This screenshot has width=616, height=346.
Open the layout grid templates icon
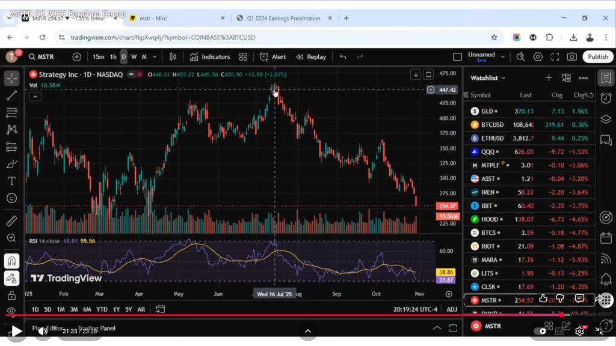243,56
